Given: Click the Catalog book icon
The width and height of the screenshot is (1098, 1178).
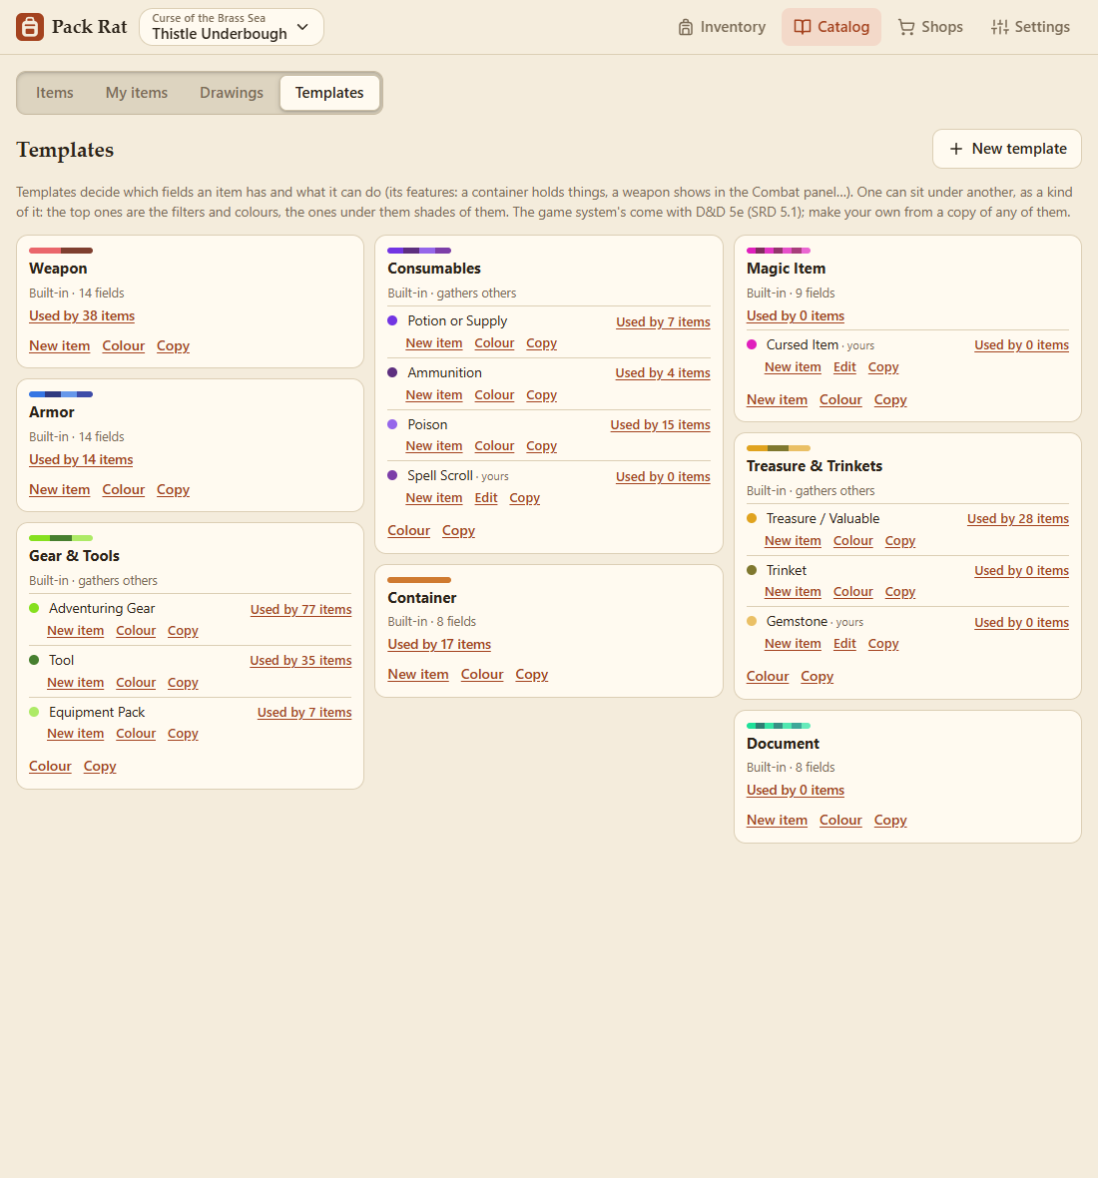Looking at the screenshot, I should [803, 27].
